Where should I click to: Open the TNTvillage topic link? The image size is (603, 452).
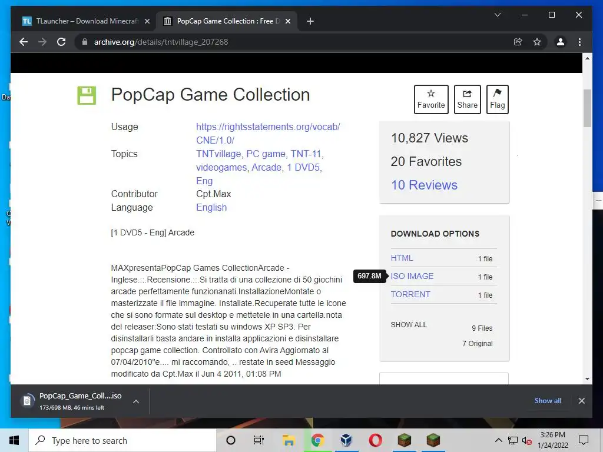pyautogui.click(x=218, y=154)
